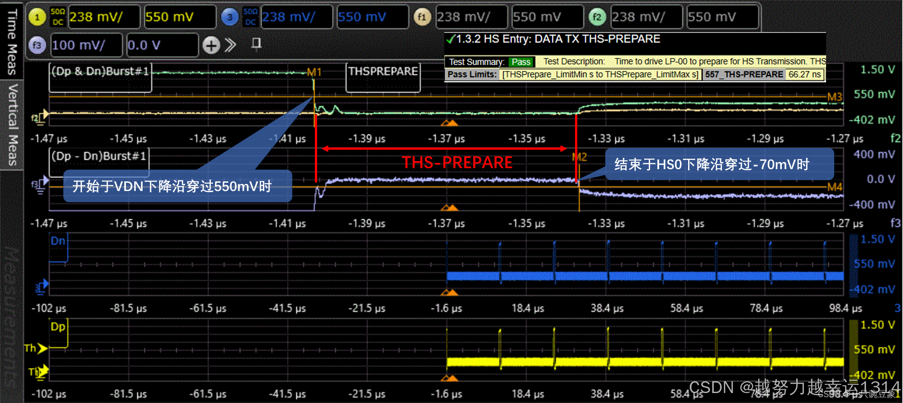Click the f3 axis label beside differential grid
The image size is (903, 403).
tap(895, 223)
